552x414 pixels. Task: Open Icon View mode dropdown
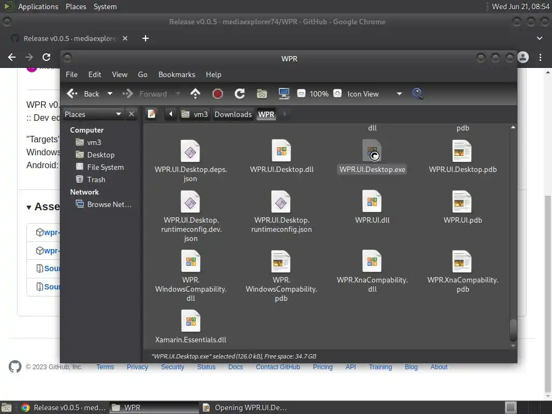pyautogui.click(x=375, y=94)
